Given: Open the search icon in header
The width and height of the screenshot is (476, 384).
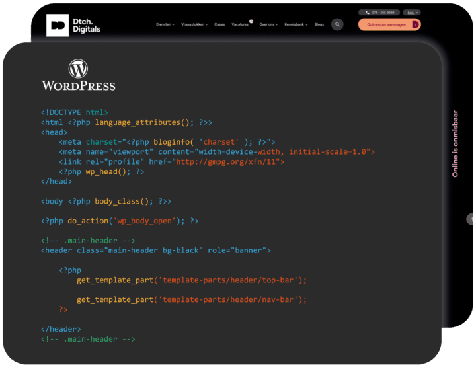Looking at the screenshot, I should [337, 24].
